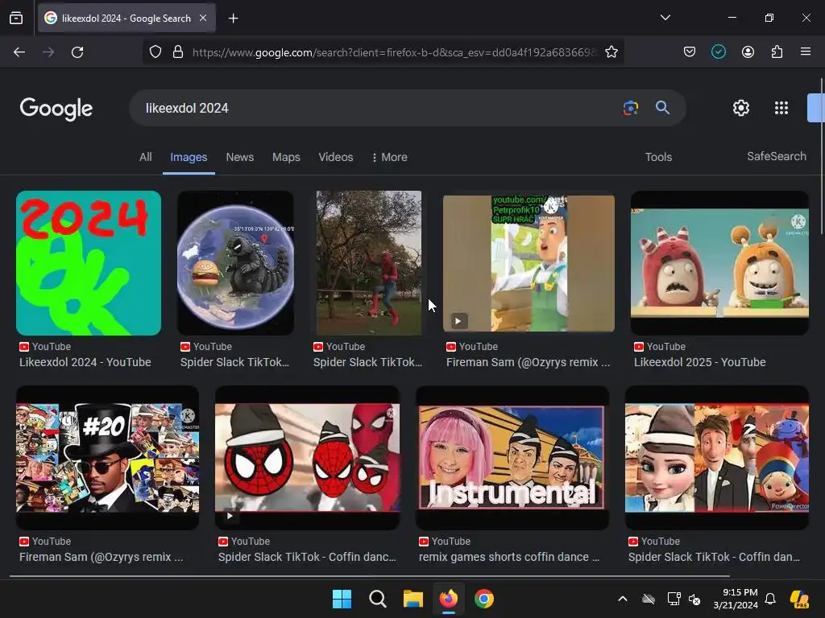Open SafeSearch settings

776,156
